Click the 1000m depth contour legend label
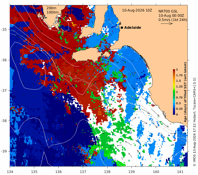 tap(52, 12)
